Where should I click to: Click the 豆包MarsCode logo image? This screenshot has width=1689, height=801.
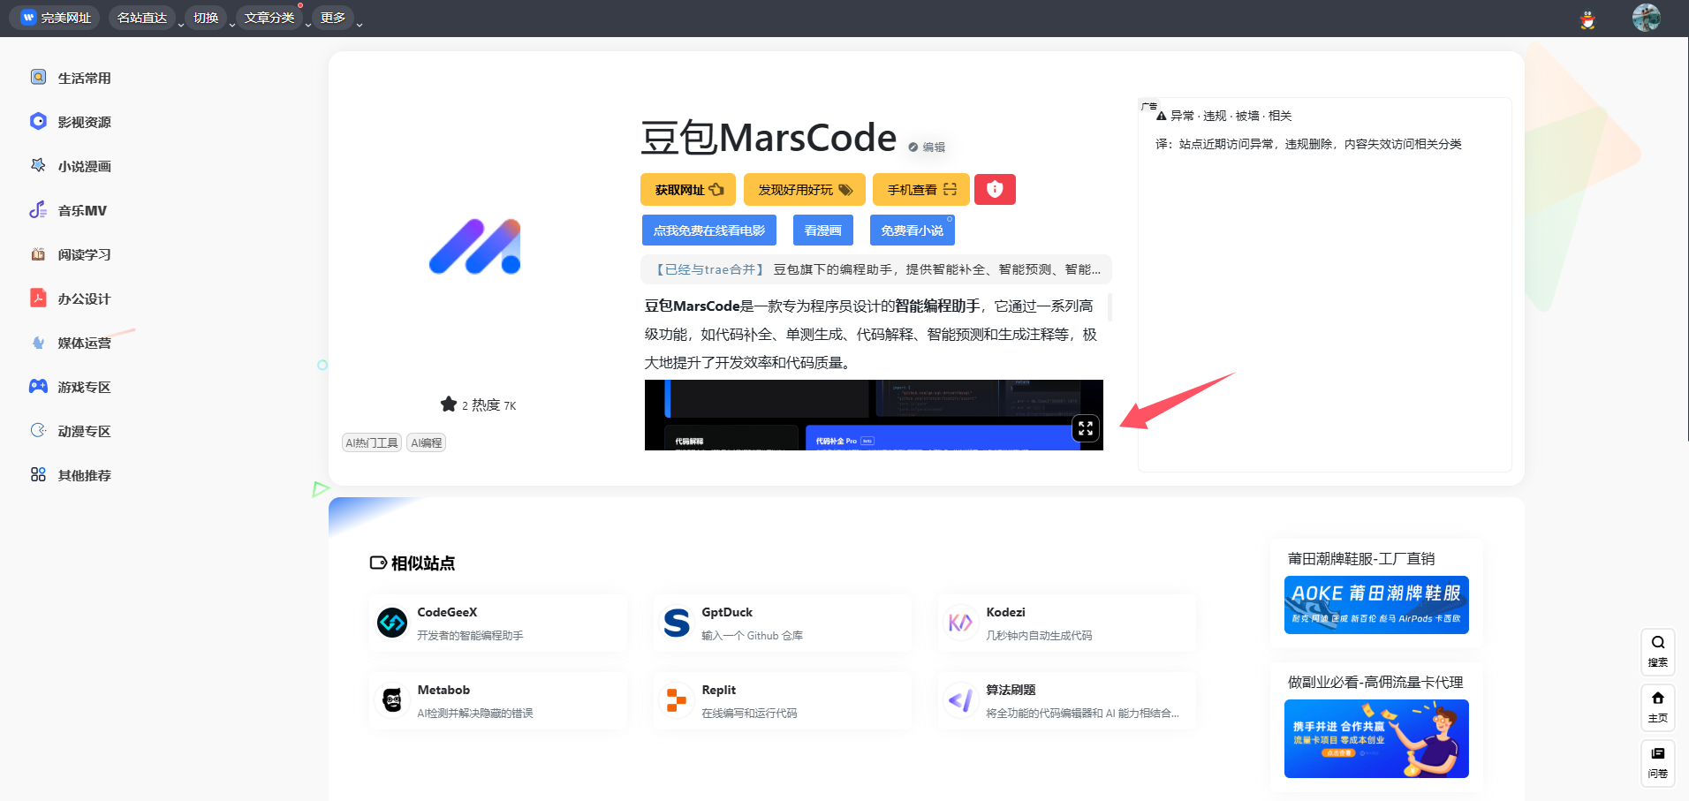pyautogui.click(x=475, y=246)
